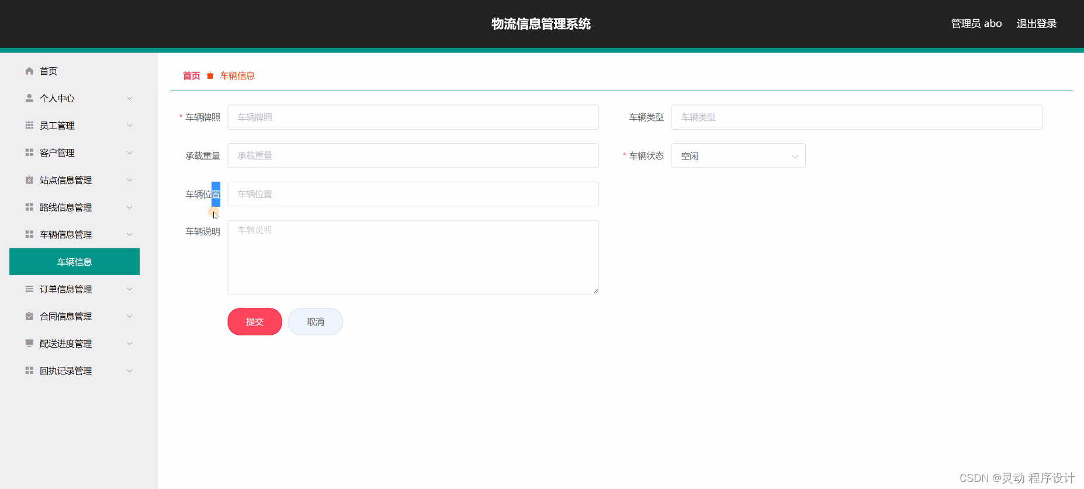Expand the 路线信息管理 chevron

point(130,207)
